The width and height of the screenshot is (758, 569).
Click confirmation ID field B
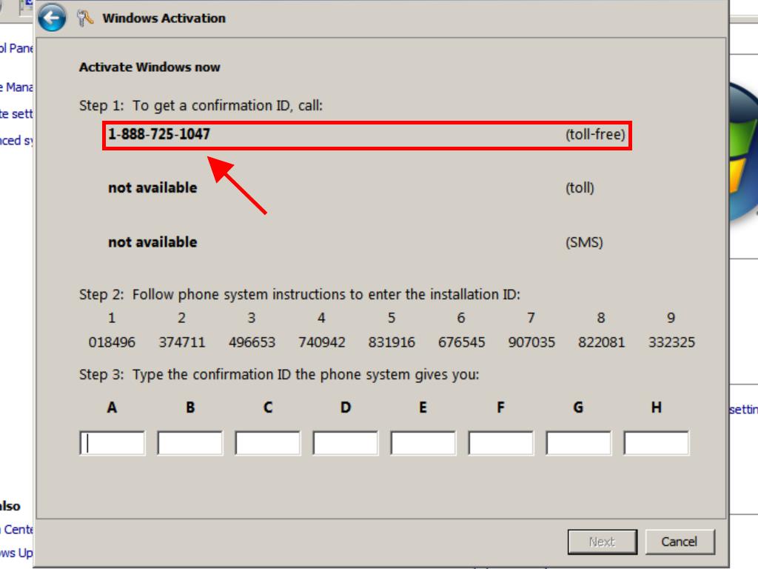(189, 443)
